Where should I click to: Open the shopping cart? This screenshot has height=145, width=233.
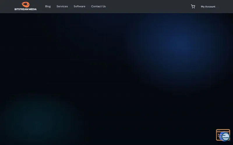click(193, 6)
